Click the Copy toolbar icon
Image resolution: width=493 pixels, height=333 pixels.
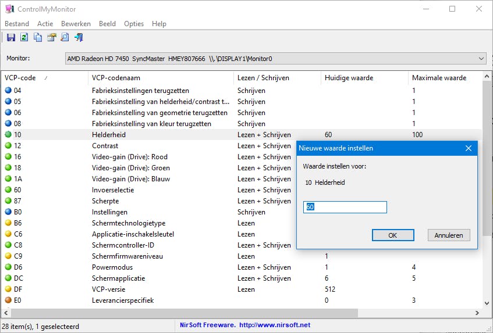[x=38, y=38]
